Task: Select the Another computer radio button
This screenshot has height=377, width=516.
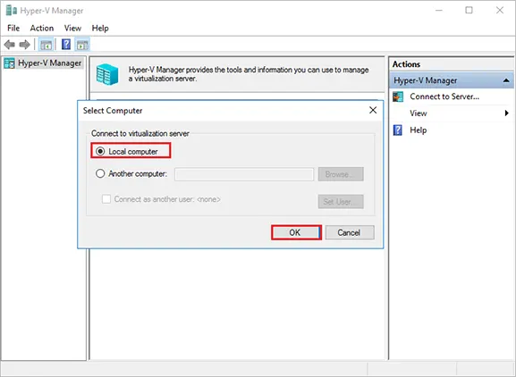Action: 100,173
